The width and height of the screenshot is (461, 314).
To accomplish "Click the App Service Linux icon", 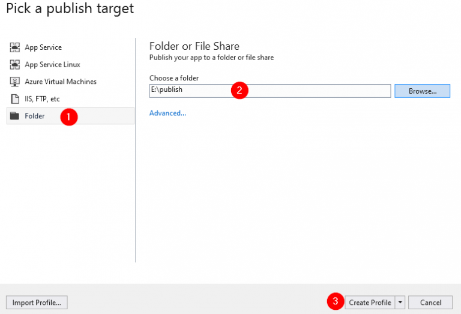I will tap(15, 64).
